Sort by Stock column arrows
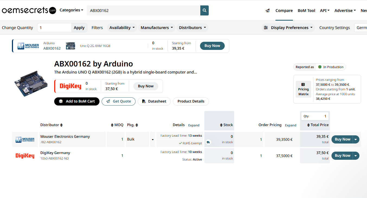367x198 pixels. pyautogui.click(x=221, y=125)
